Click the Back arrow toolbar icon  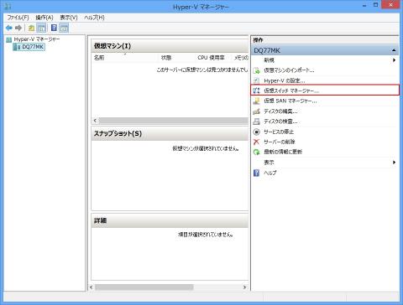pyautogui.click(x=9, y=28)
